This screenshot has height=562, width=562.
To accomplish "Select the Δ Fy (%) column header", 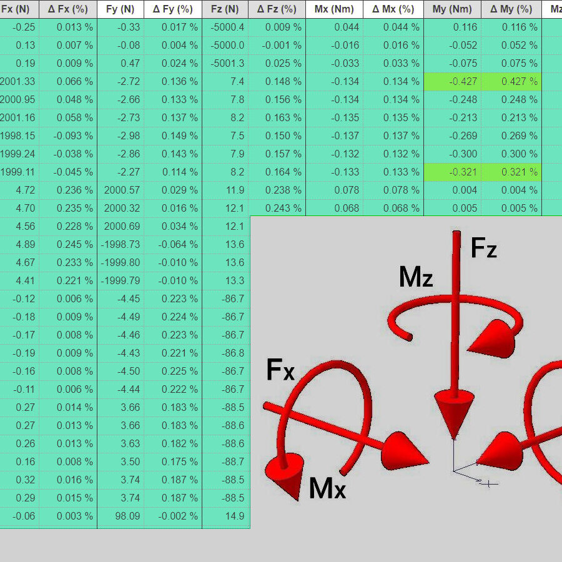I will 172,9.
